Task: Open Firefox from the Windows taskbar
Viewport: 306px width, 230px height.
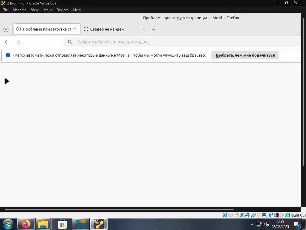Action: (x=26, y=224)
